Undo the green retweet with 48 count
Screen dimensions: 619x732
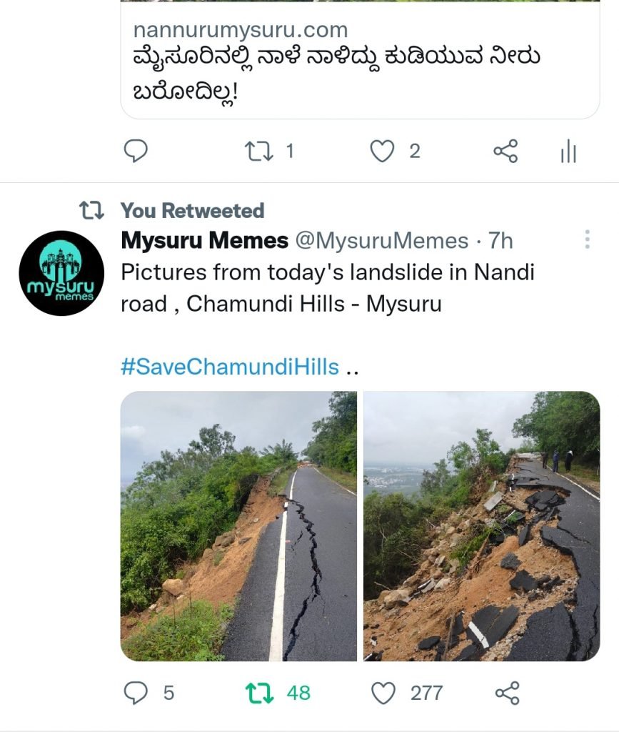coord(258,693)
